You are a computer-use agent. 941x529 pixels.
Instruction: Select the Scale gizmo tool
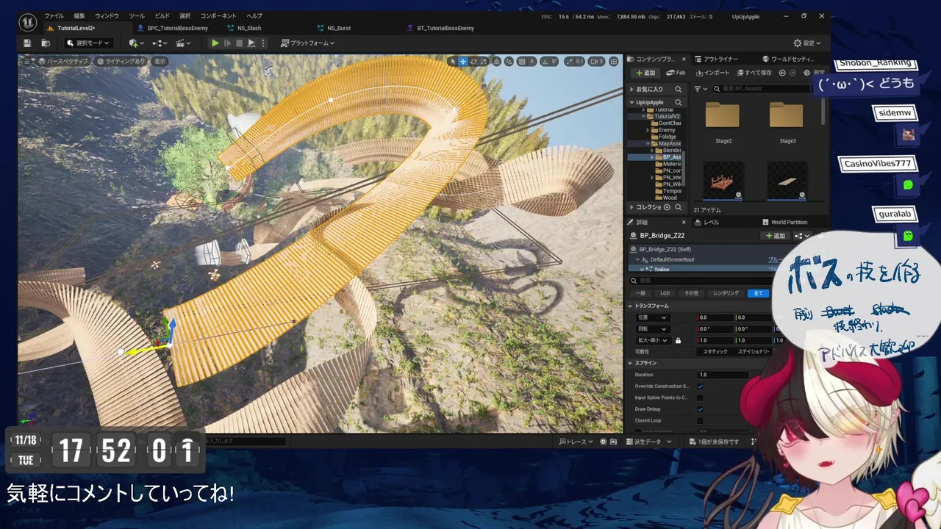pyautogui.click(x=484, y=62)
